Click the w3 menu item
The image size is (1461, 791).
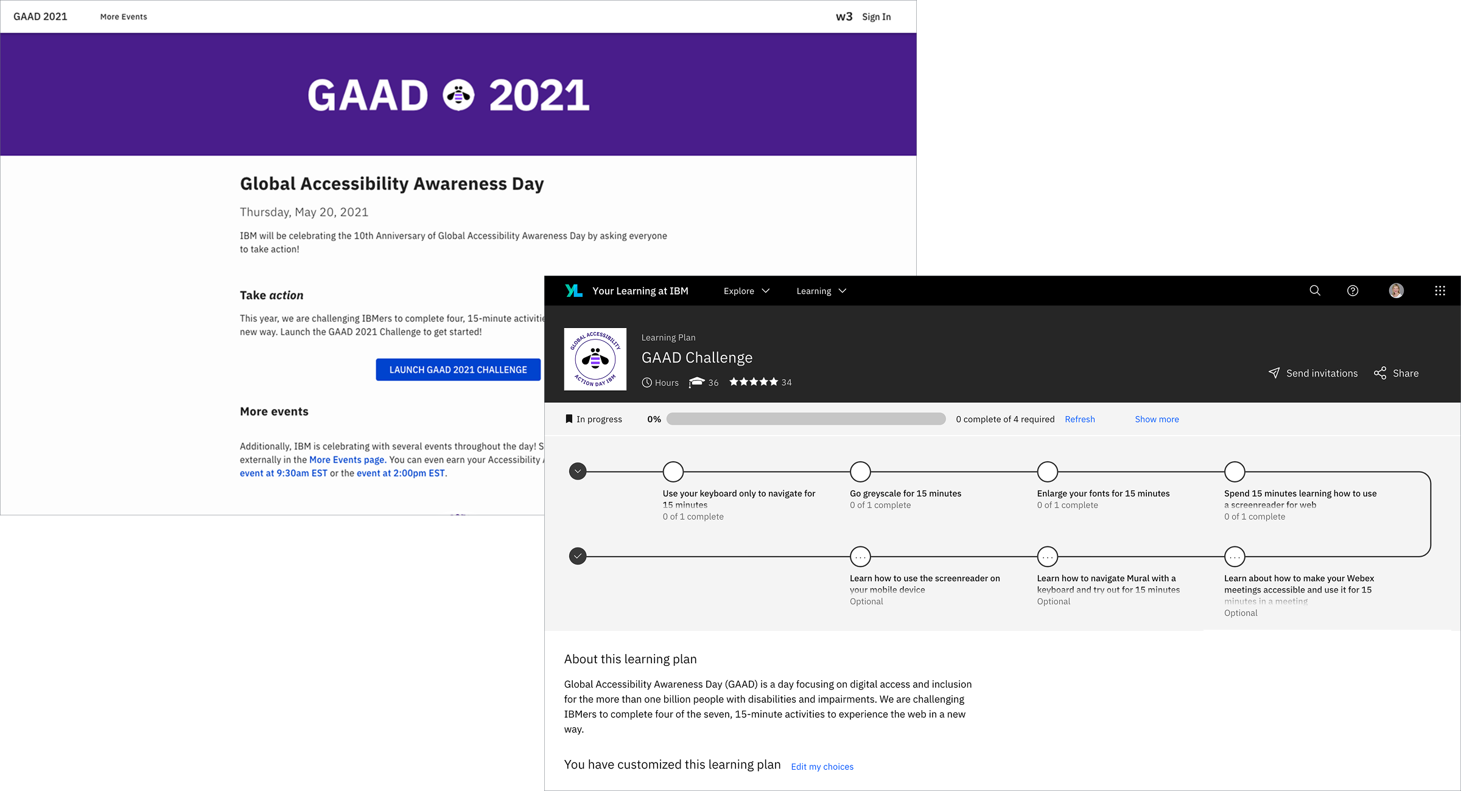click(843, 16)
